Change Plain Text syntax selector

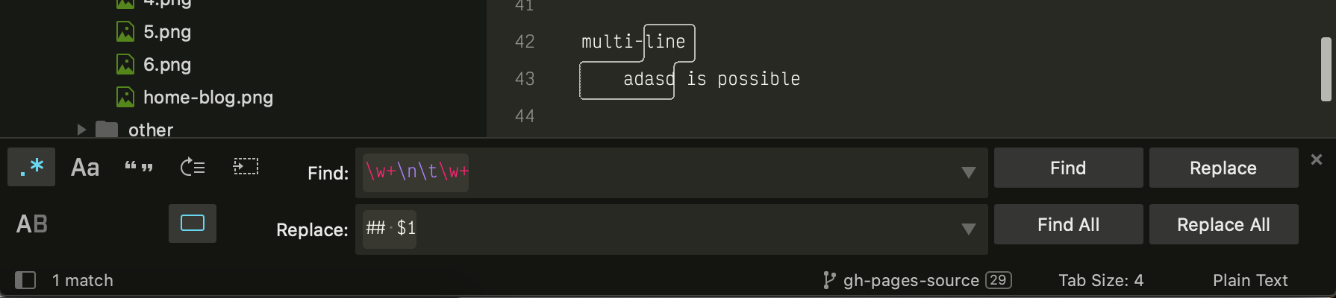pyautogui.click(x=1250, y=280)
